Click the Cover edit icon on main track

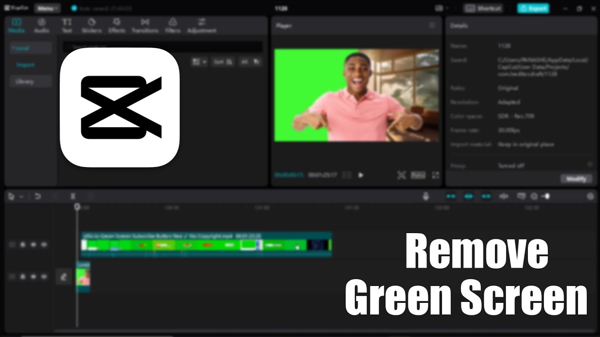tap(64, 277)
